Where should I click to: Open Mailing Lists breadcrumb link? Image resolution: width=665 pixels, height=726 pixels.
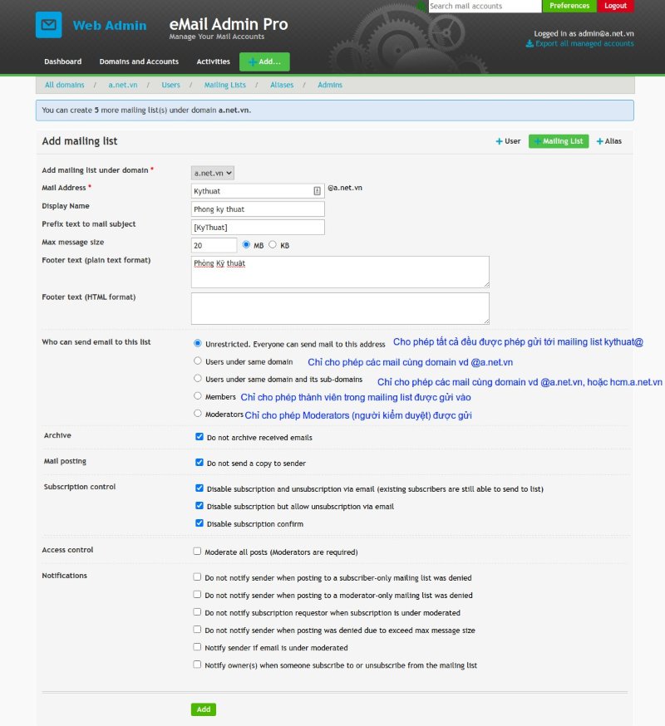(225, 85)
